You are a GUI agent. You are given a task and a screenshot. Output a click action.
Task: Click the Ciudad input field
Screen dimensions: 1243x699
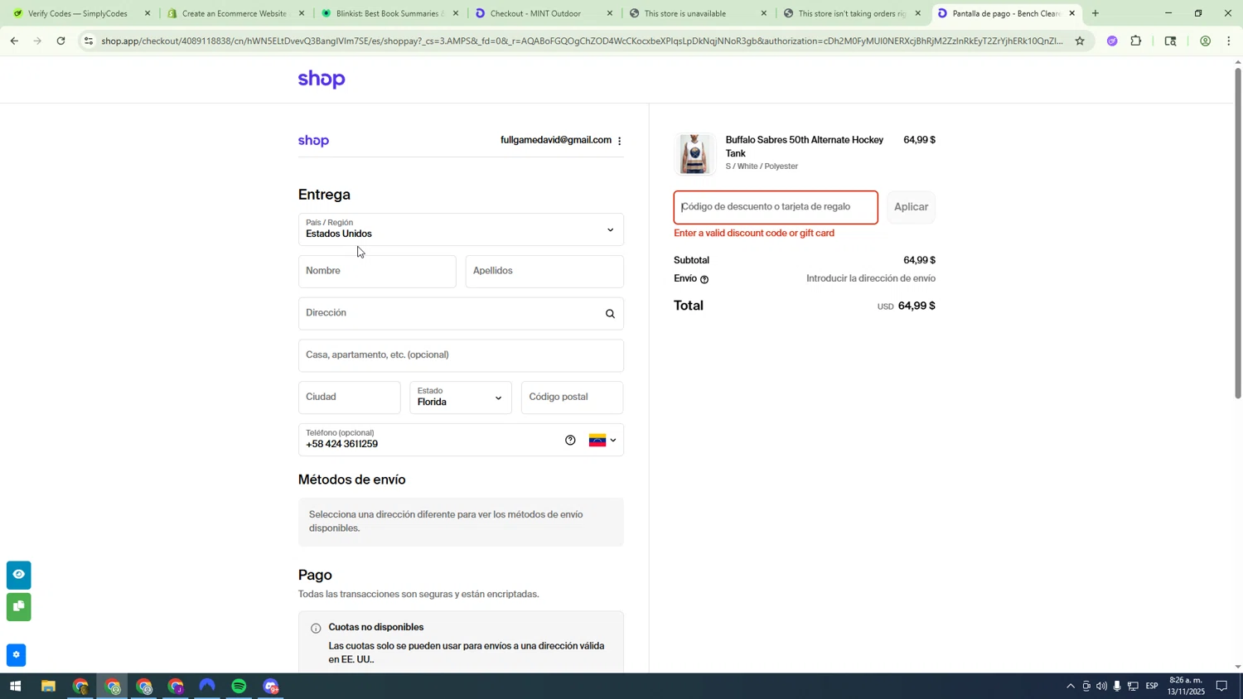[x=349, y=398]
